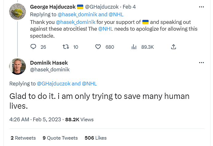Screen dimensions: 213x146
Task: Open the view analytics bar-chart icon
Action: tap(134, 47)
